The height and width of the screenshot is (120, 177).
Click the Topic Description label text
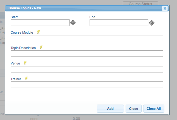click(x=23, y=48)
